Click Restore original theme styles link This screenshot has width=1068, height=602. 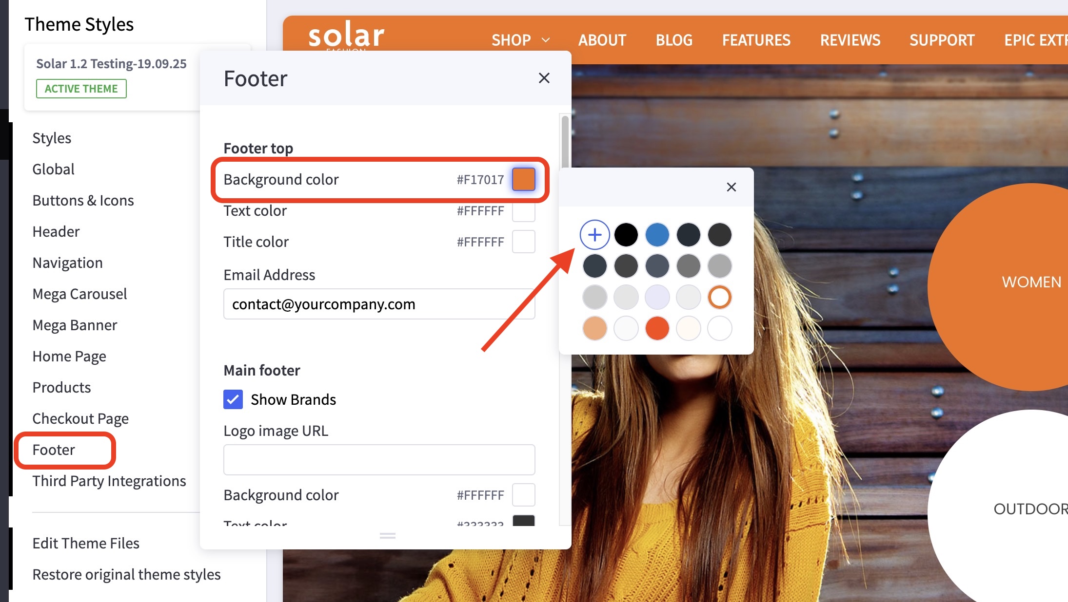click(x=126, y=574)
